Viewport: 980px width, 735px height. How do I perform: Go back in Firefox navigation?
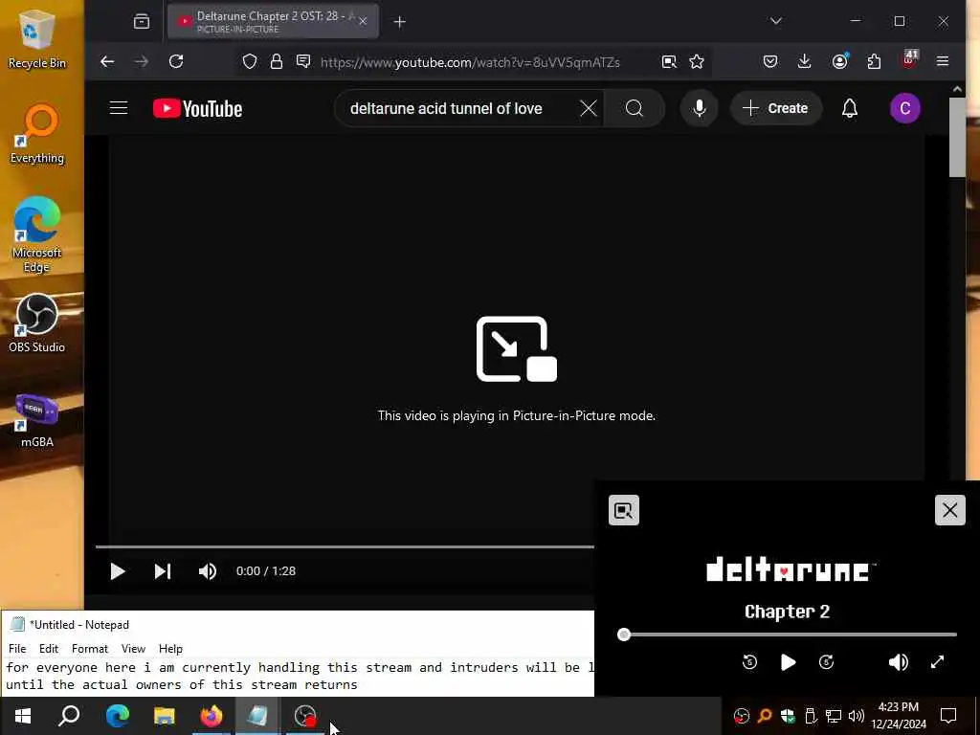[x=107, y=61]
